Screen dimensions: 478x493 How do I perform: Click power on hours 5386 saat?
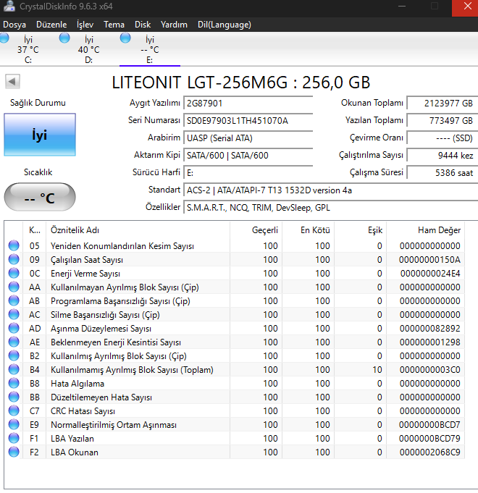[x=443, y=172]
